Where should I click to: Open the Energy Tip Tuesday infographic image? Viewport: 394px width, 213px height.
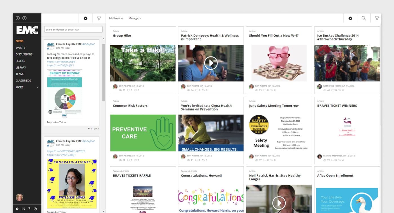64,94
